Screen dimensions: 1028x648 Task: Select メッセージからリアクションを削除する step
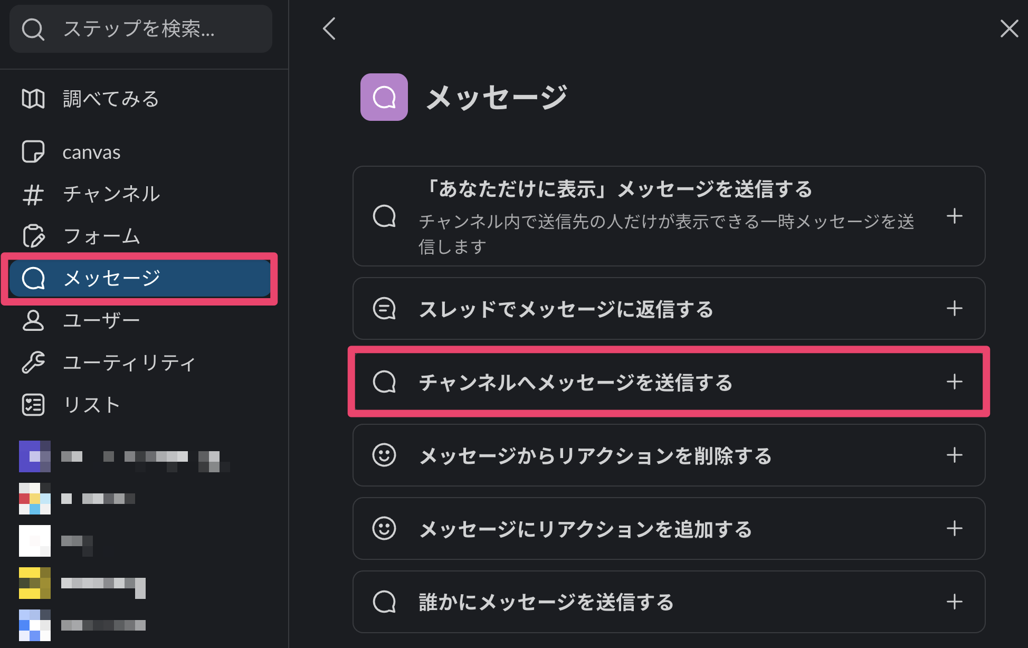595,455
